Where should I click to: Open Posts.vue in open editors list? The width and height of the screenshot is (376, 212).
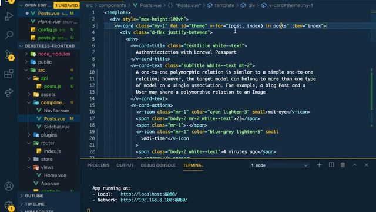[x=49, y=14]
